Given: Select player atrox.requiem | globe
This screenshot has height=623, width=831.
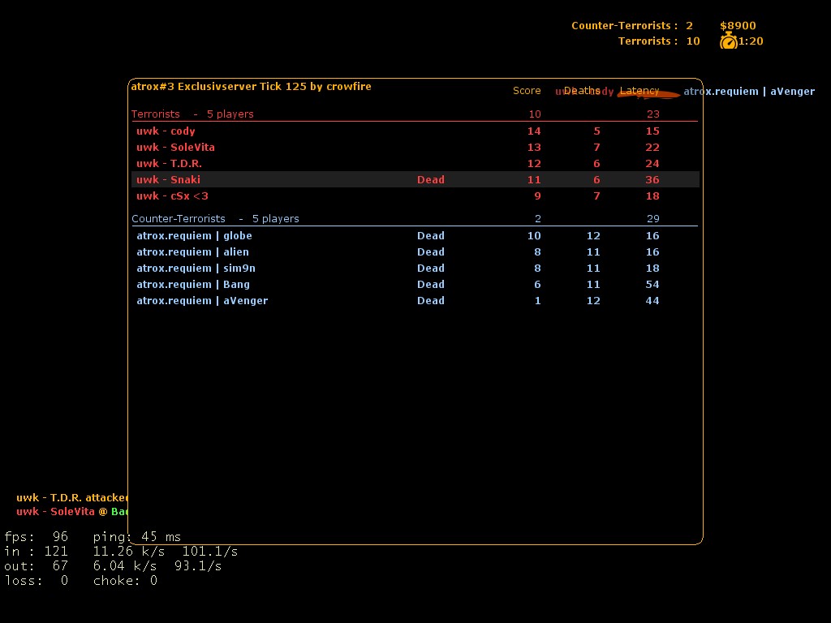Looking at the screenshot, I should pos(194,236).
